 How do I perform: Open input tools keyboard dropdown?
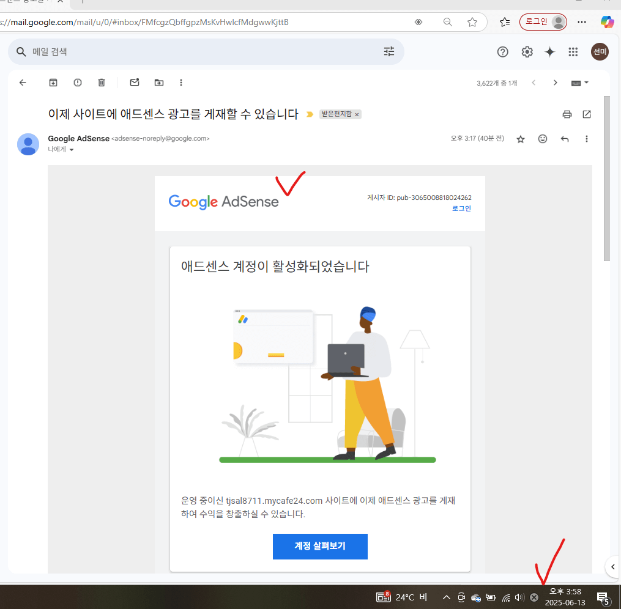[580, 83]
